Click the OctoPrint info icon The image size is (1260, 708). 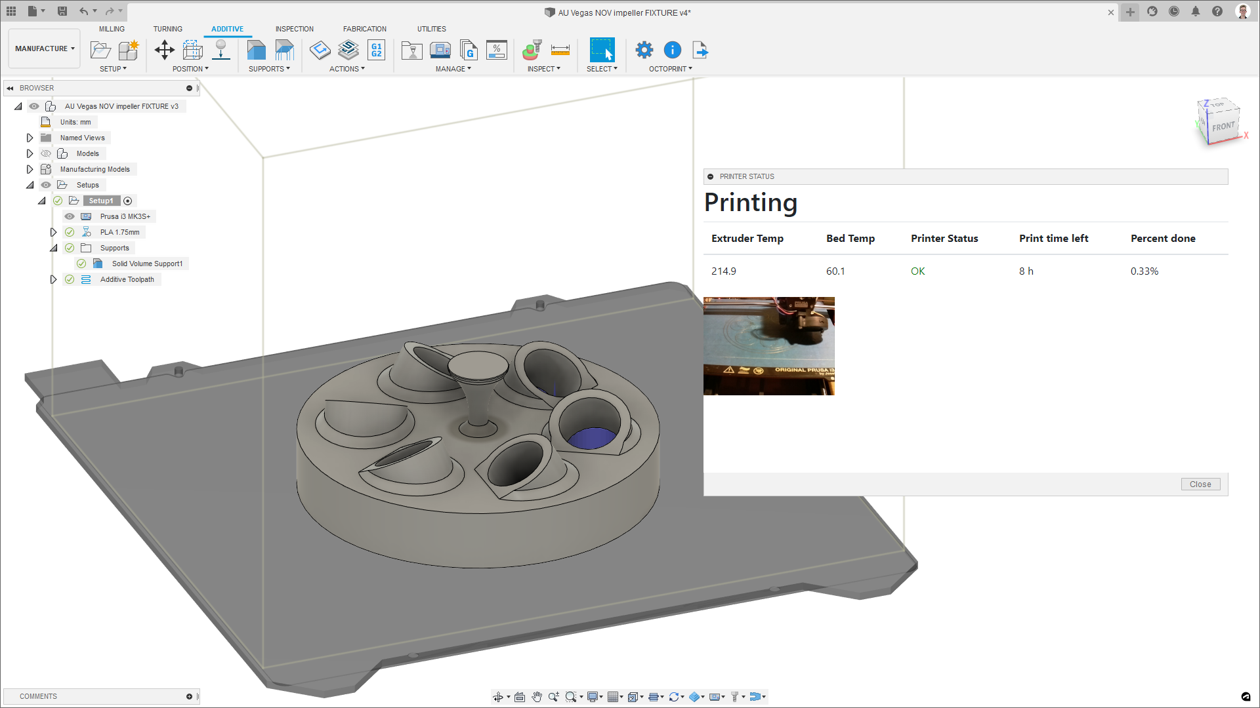[673, 50]
